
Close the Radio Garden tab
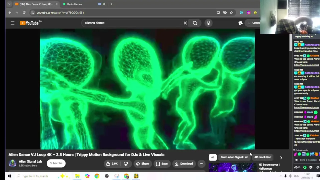[x=104, y=4]
